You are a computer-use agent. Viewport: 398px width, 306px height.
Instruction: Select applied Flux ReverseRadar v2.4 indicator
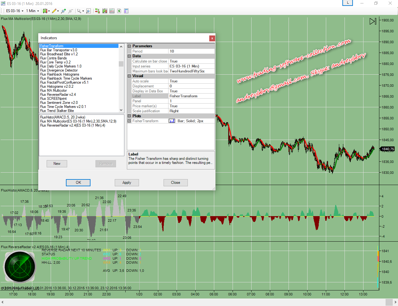[x=72, y=125]
